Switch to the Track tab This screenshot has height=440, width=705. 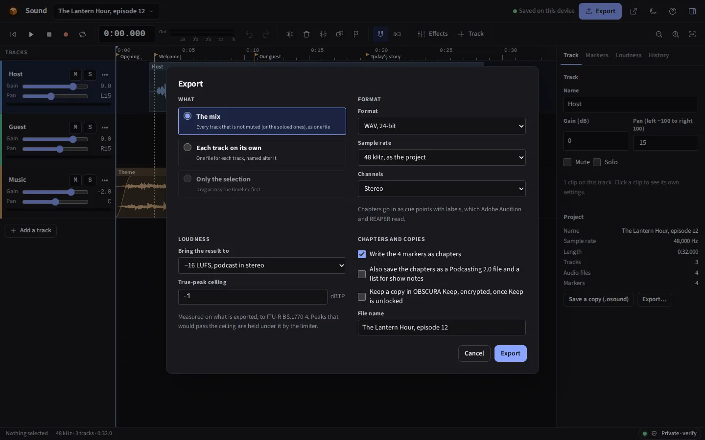point(571,55)
